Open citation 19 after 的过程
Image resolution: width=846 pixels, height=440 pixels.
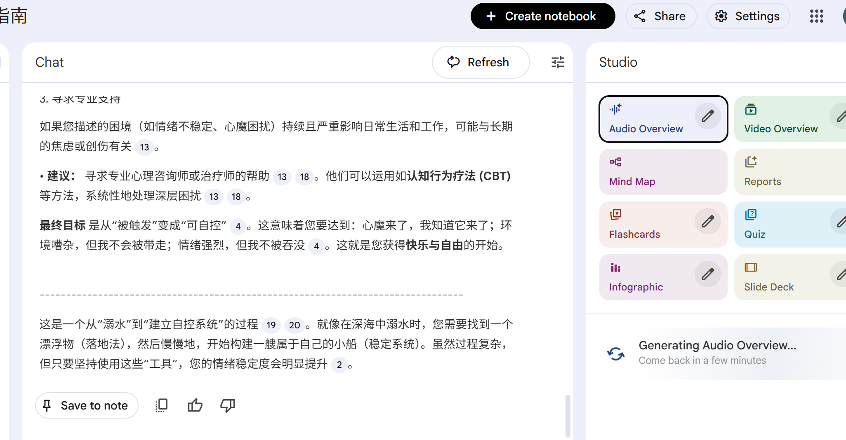(x=271, y=325)
